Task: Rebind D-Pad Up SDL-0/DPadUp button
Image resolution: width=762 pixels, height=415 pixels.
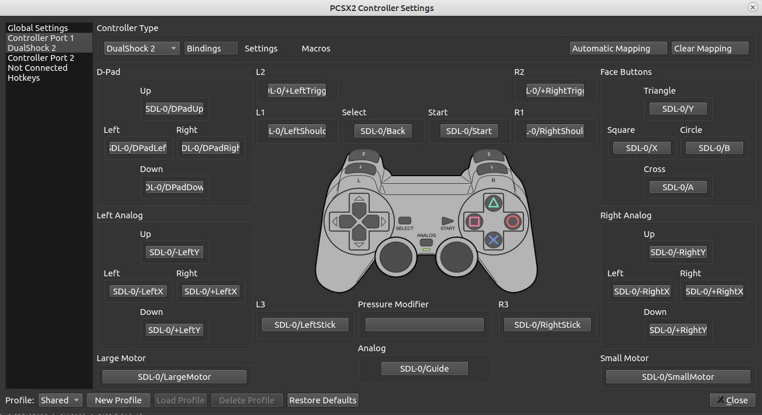Action: point(175,109)
